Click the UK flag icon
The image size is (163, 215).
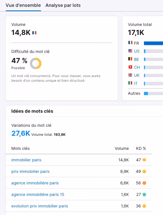[x=130, y=75]
